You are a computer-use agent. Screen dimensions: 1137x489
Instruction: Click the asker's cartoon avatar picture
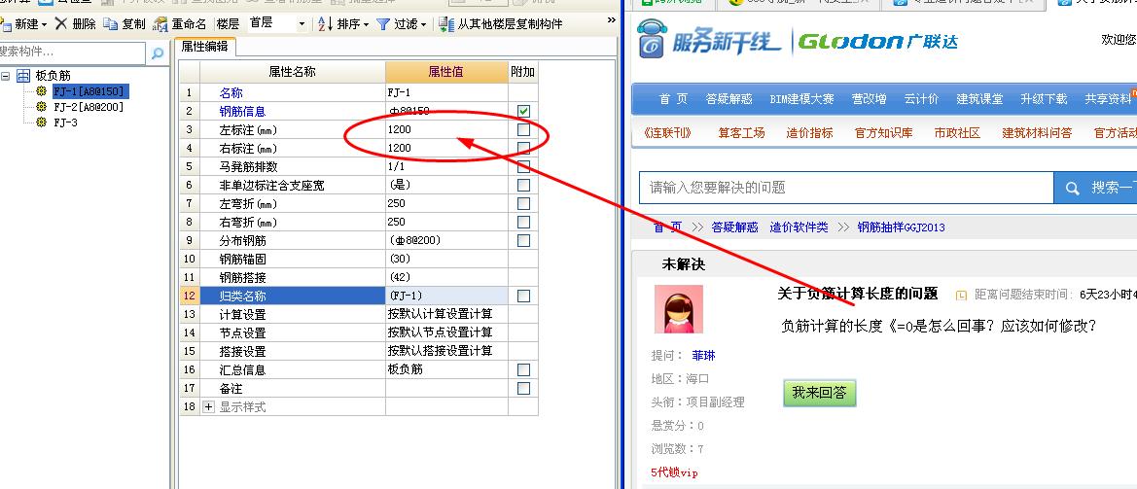point(678,308)
